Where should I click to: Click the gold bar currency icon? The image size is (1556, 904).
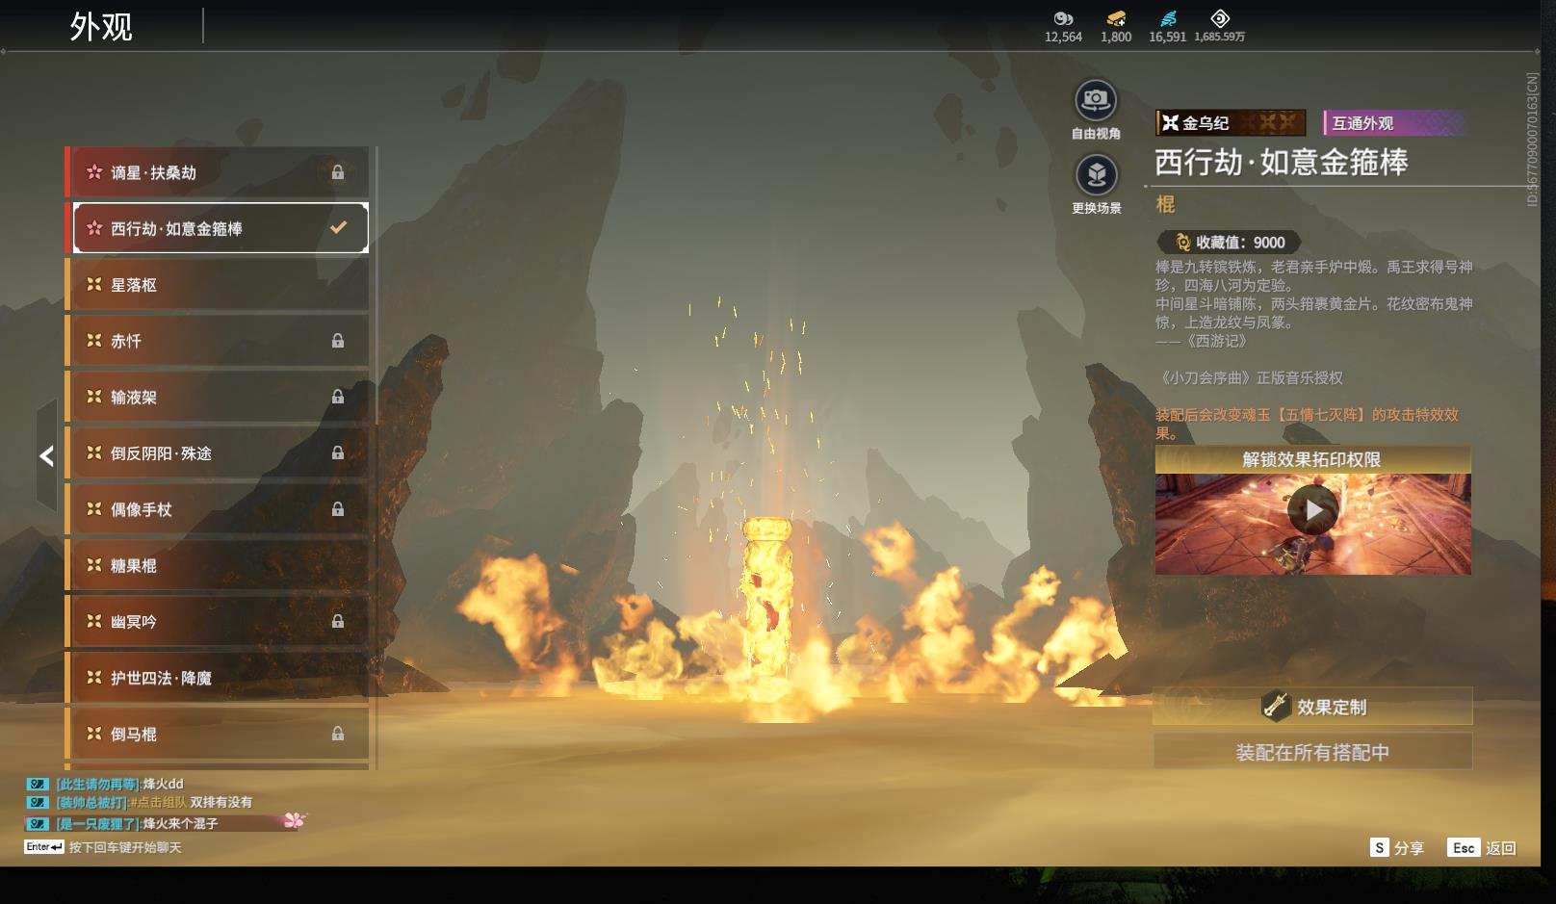pyautogui.click(x=1116, y=18)
